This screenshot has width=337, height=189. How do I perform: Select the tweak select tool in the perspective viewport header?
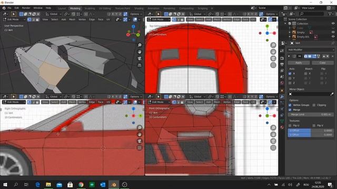tap(14, 14)
